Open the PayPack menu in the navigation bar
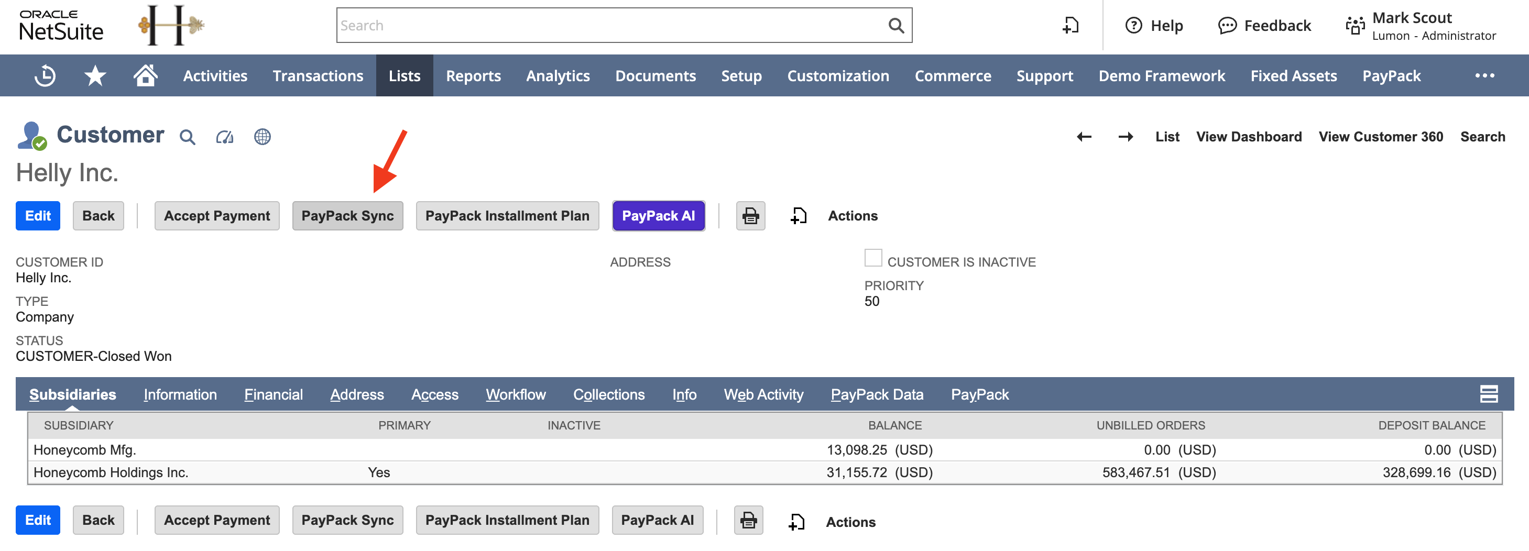Viewport: 1529px width, 551px height. (x=1391, y=76)
